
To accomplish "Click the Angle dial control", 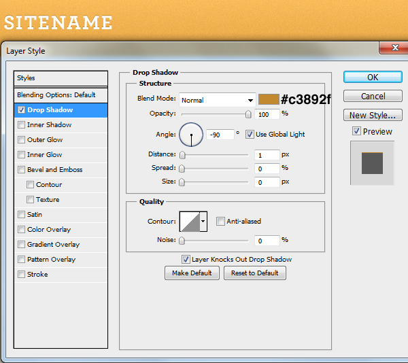I will [191, 135].
